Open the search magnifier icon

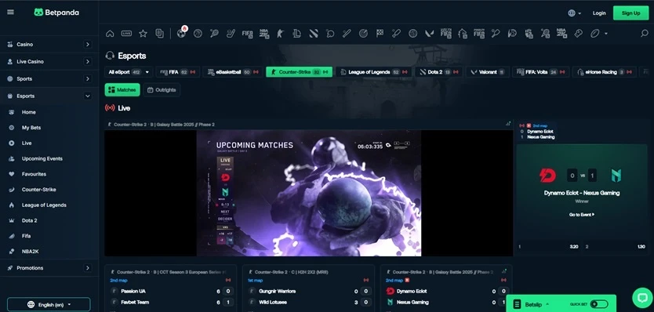pos(644,34)
